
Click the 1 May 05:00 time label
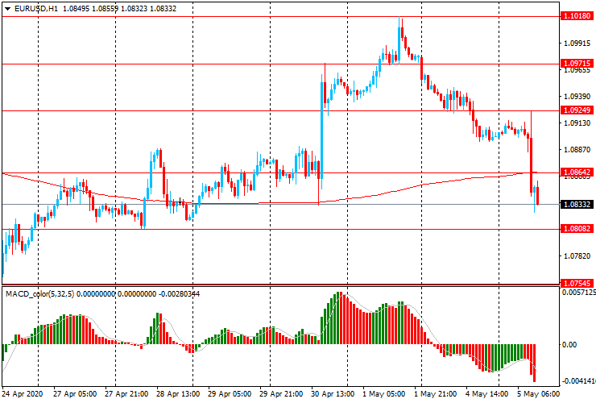tap(383, 394)
